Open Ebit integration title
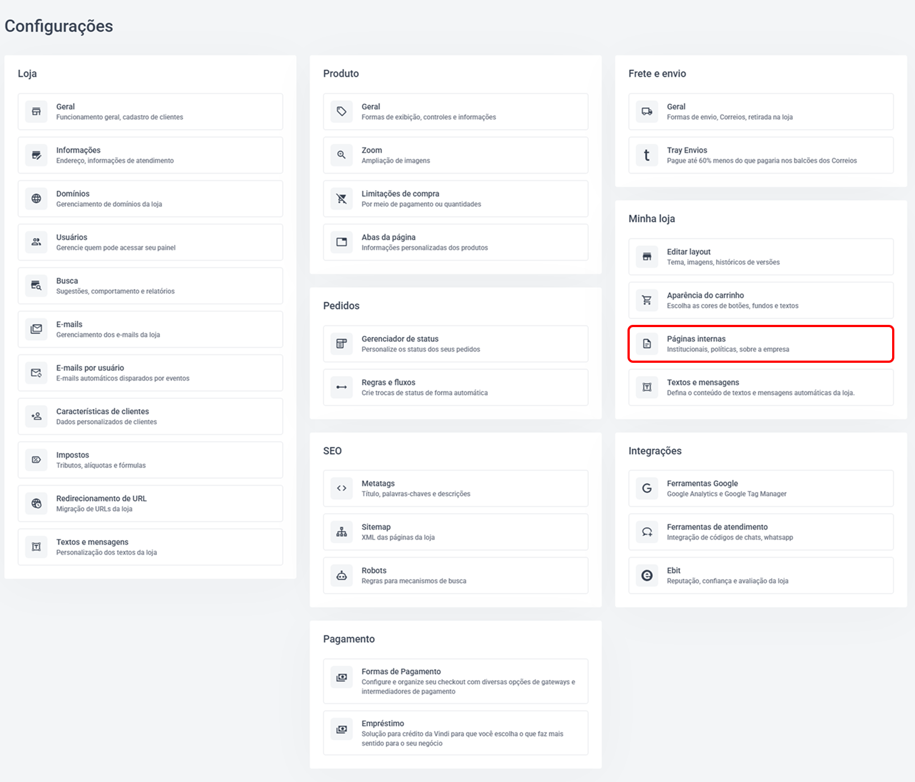Viewport: 915px width, 782px height. tap(673, 570)
